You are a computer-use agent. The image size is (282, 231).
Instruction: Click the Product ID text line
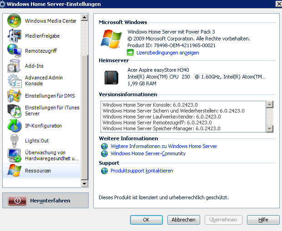(x=171, y=45)
